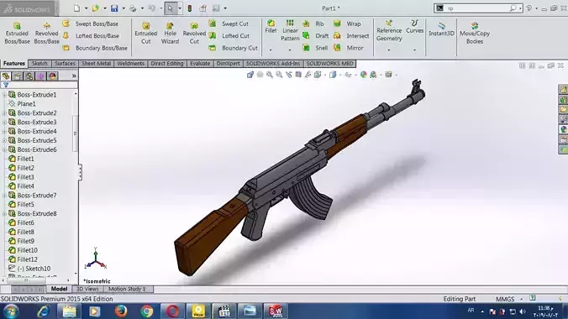Select Boundary Boss/Base command
Screen dimensions: 568x319
coord(95,48)
